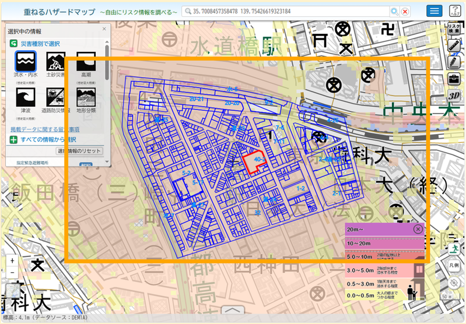Toggle the evacuation site icon button
466x324 pixels.
tap(454, 249)
